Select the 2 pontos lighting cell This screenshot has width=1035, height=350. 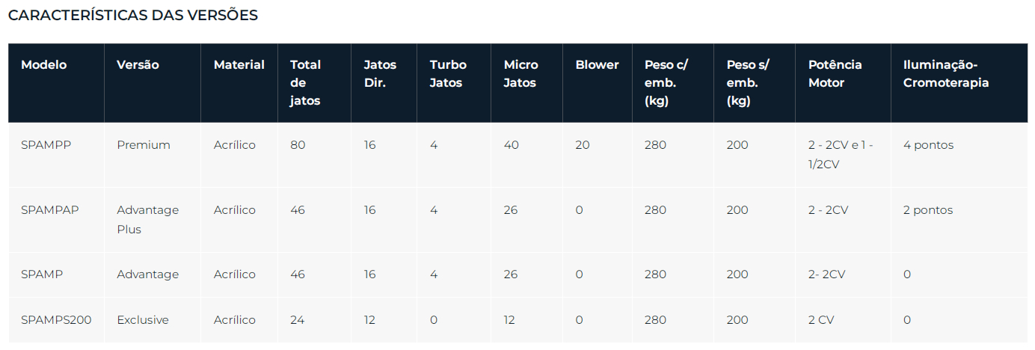pyautogui.click(x=928, y=210)
